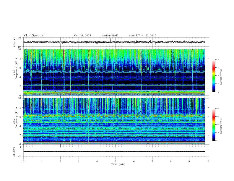Click the 'Time (min)' axis label
This screenshot has width=234, height=181.
point(118,164)
